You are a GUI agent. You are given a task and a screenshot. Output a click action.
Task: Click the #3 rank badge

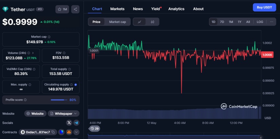click(x=40, y=9)
